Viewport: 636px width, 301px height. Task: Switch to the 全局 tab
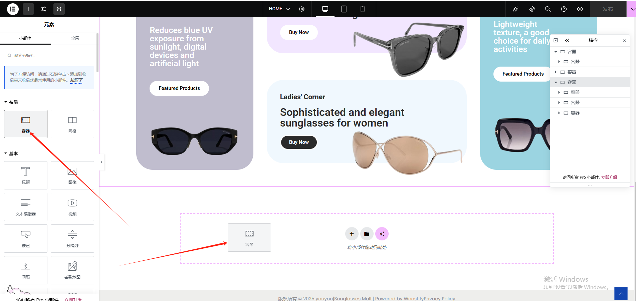pyautogui.click(x=75, y=38)
